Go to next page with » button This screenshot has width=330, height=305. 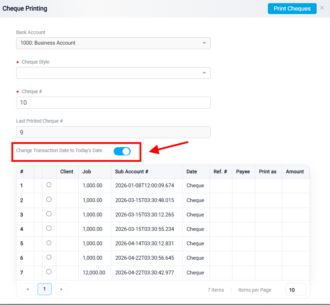(61, 289)
